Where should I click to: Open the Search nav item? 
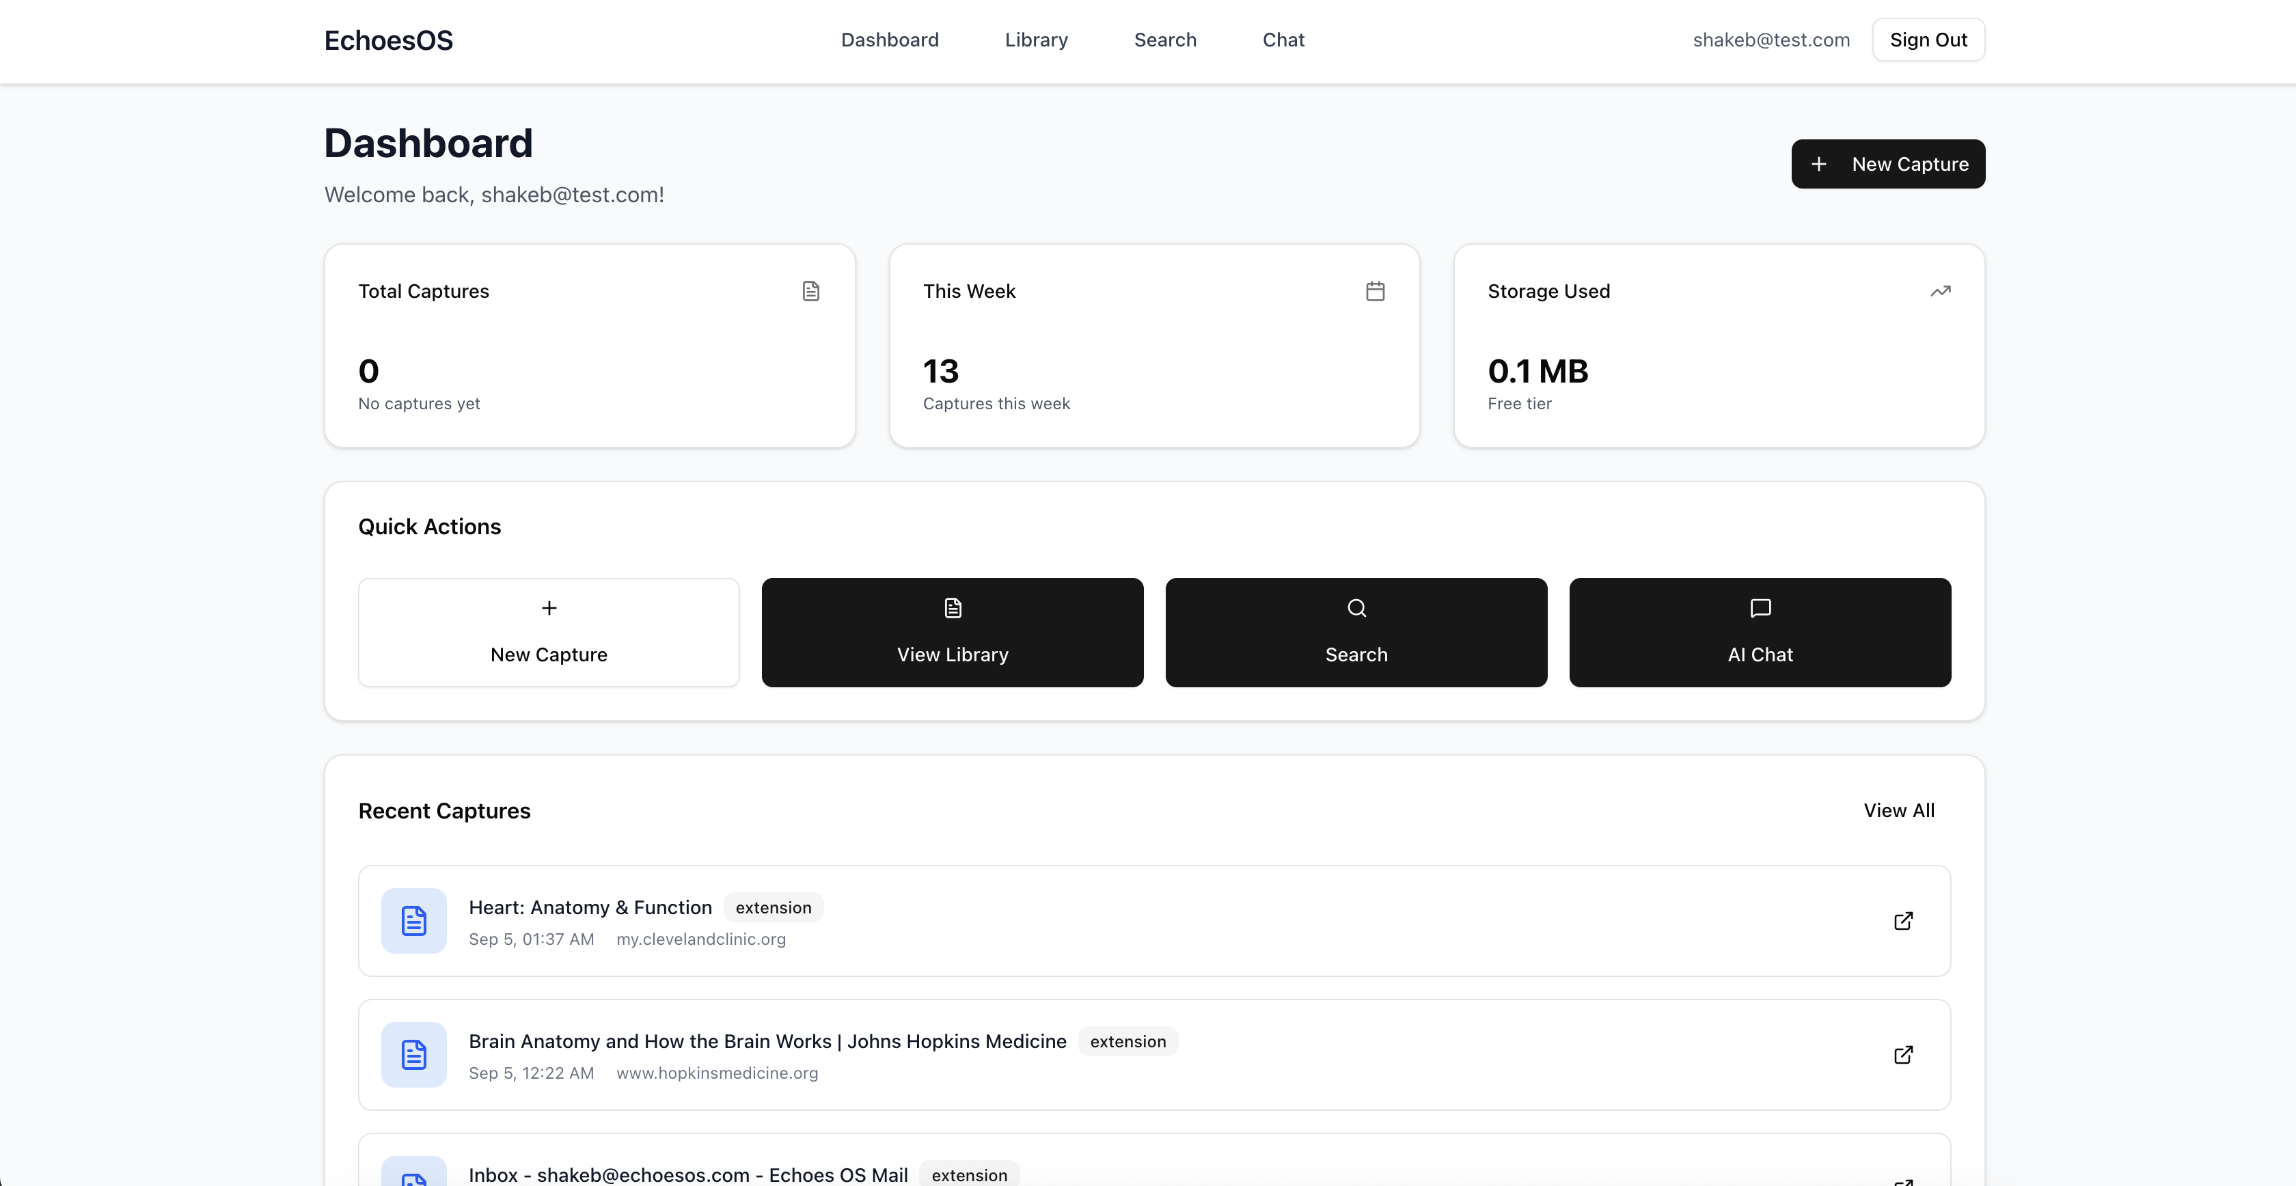click(1165, 40)
